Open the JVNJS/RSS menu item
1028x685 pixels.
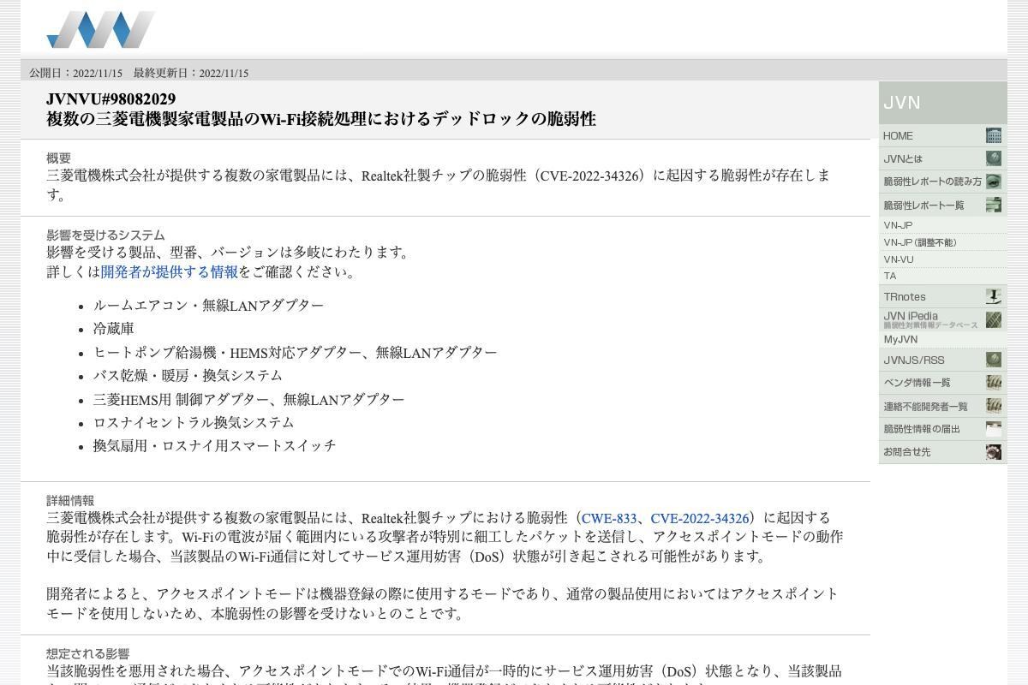(942, 360)
